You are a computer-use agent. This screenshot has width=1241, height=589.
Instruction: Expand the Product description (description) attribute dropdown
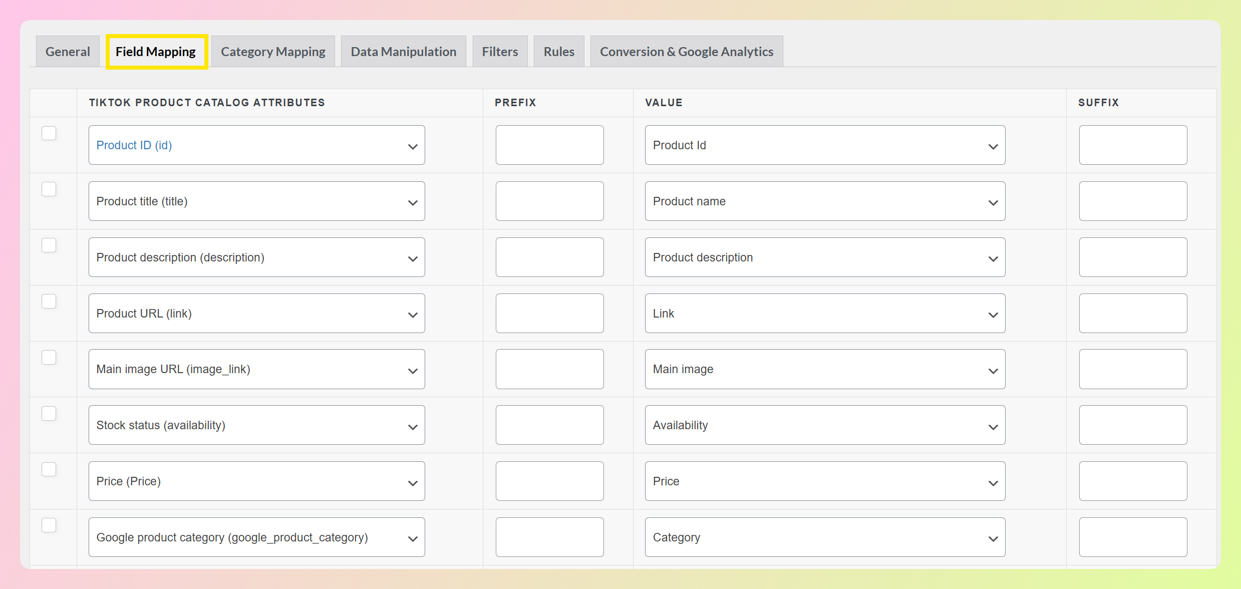point(256,257)
